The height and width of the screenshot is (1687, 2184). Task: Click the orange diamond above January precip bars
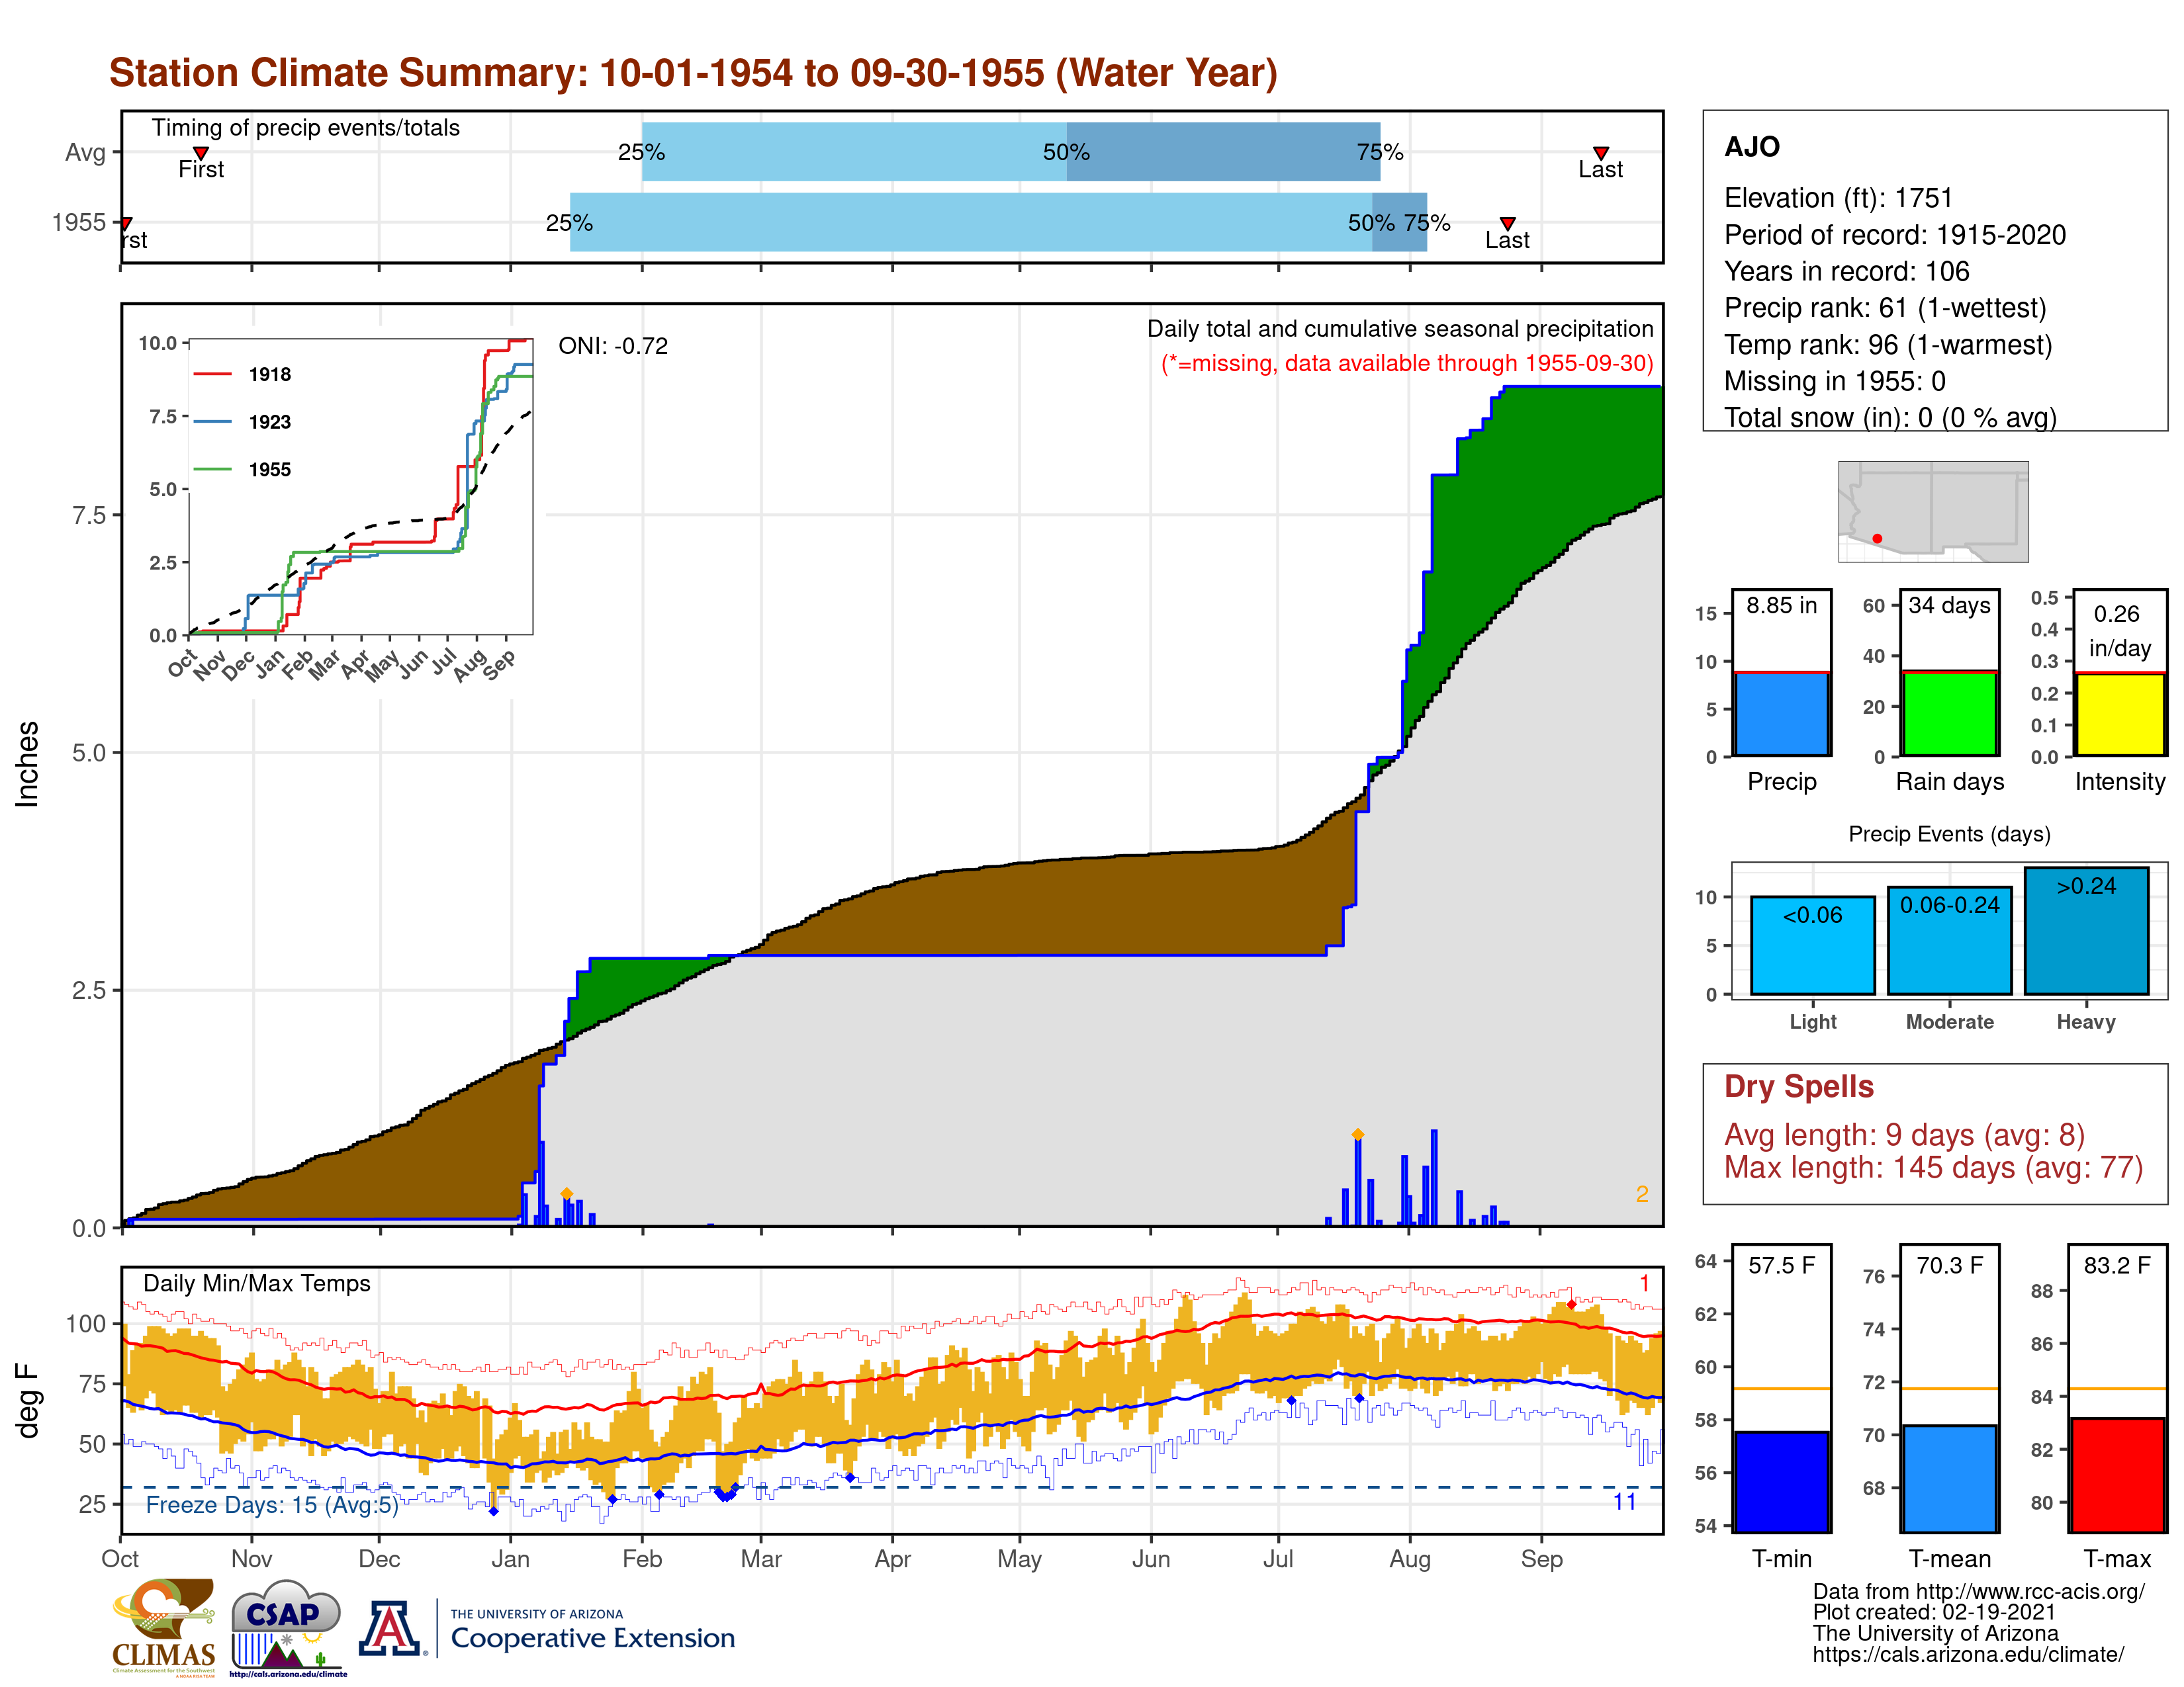click(x=567, y=1194)
